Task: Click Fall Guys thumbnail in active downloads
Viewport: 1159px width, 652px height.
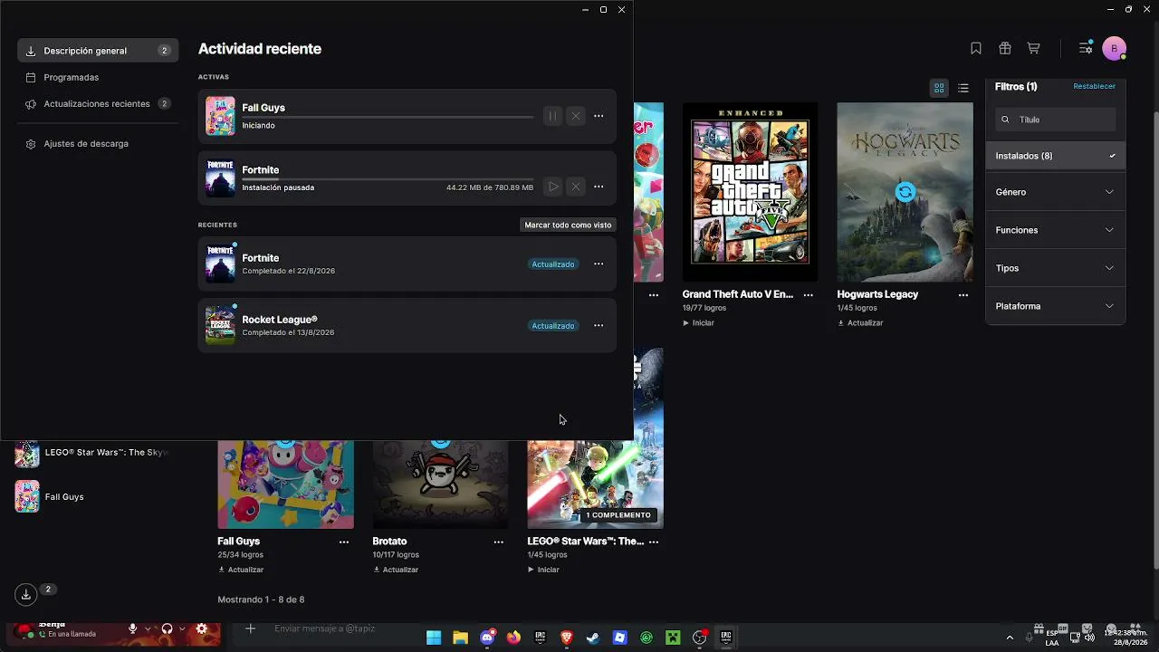Action: [x=220, y=116]
